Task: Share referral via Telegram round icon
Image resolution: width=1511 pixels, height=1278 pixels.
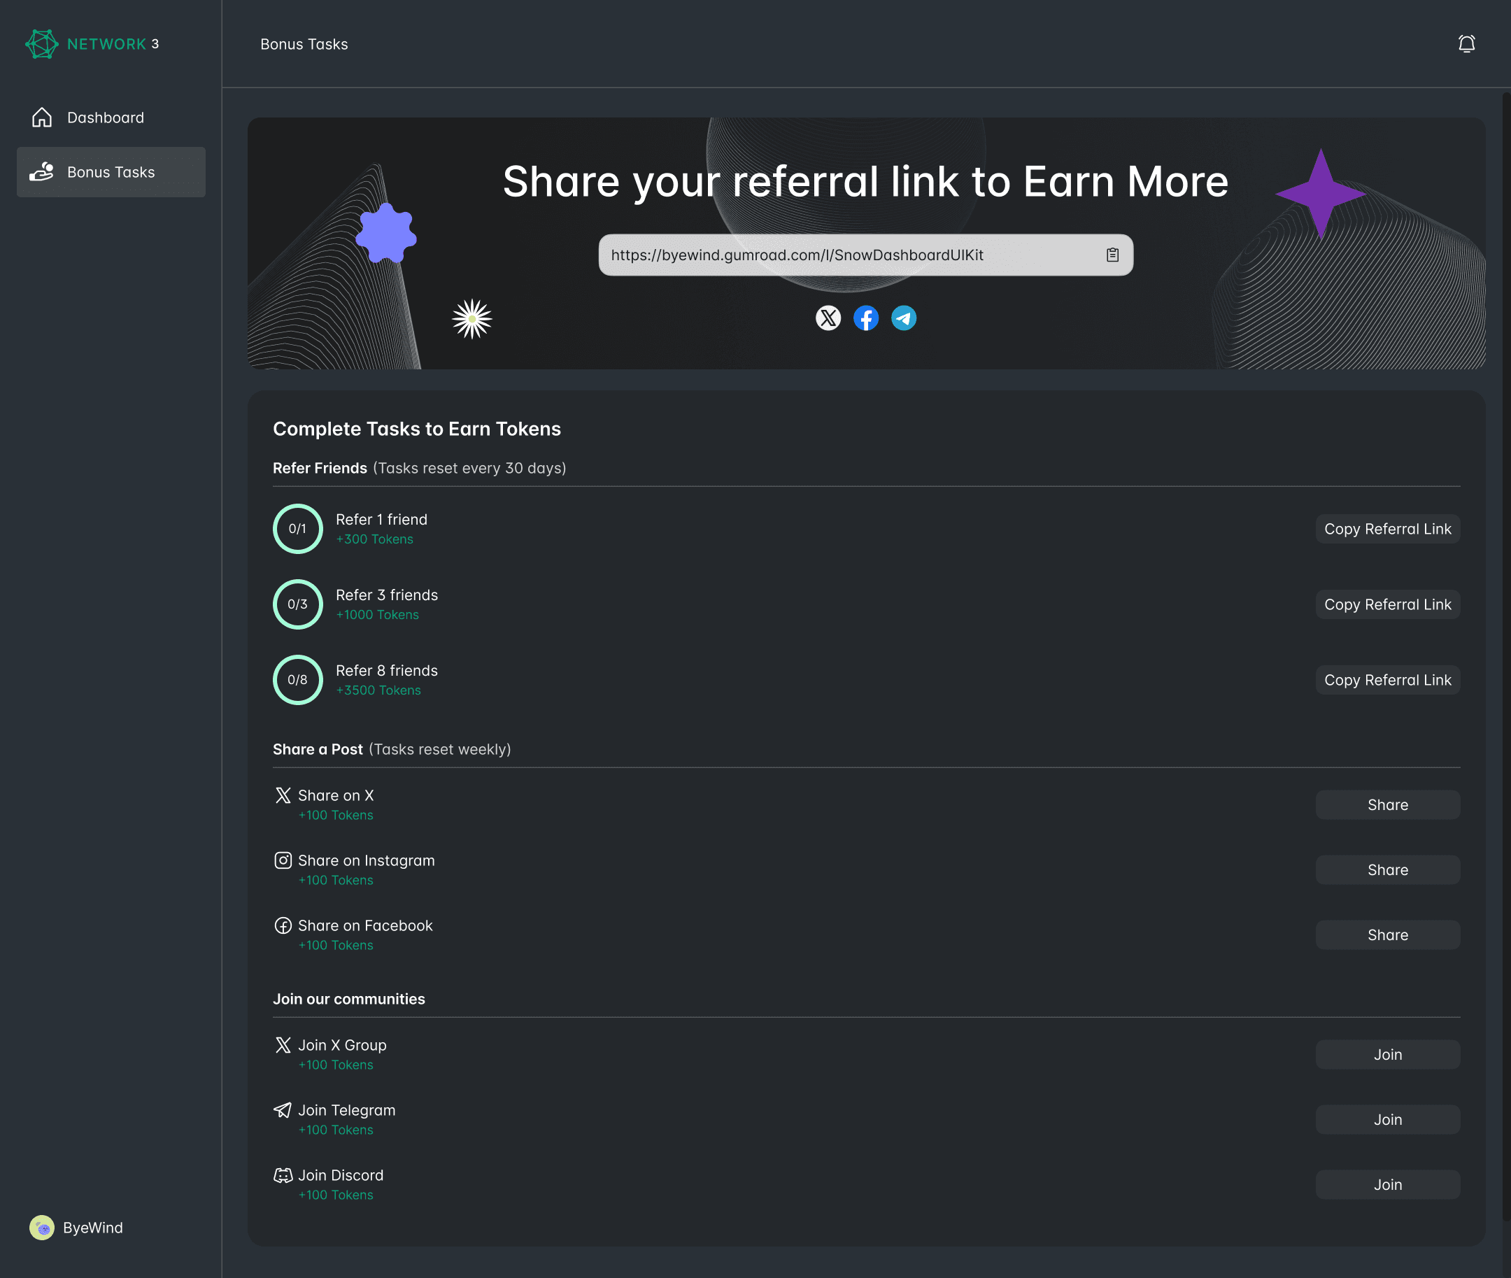Action: [903, 318]
